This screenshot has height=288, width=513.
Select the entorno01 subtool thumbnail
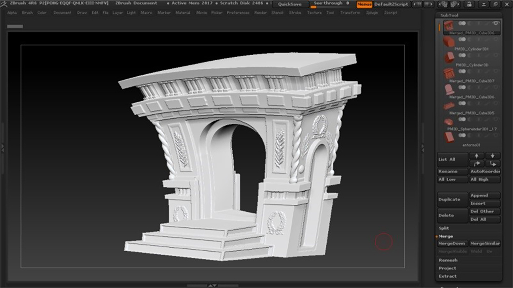[449, 137]
